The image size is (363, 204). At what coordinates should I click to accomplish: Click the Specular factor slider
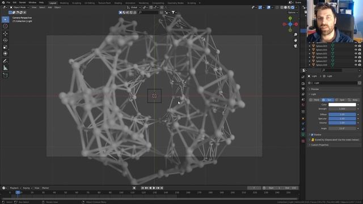click(342, 118)
